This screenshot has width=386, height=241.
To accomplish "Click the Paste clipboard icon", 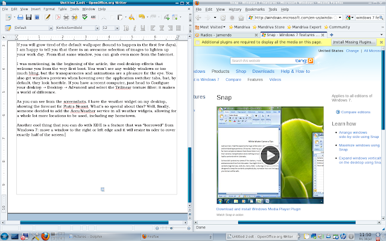I will tap(120, 17).
